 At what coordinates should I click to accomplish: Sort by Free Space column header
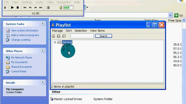click(175, 20)
